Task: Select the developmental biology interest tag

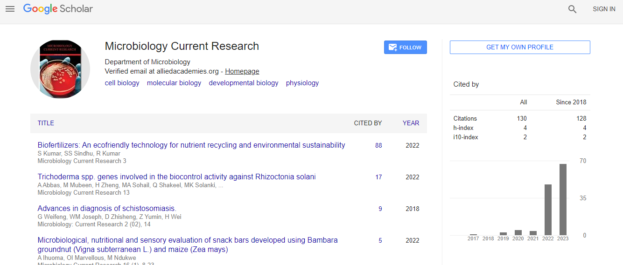Action: 244,83
